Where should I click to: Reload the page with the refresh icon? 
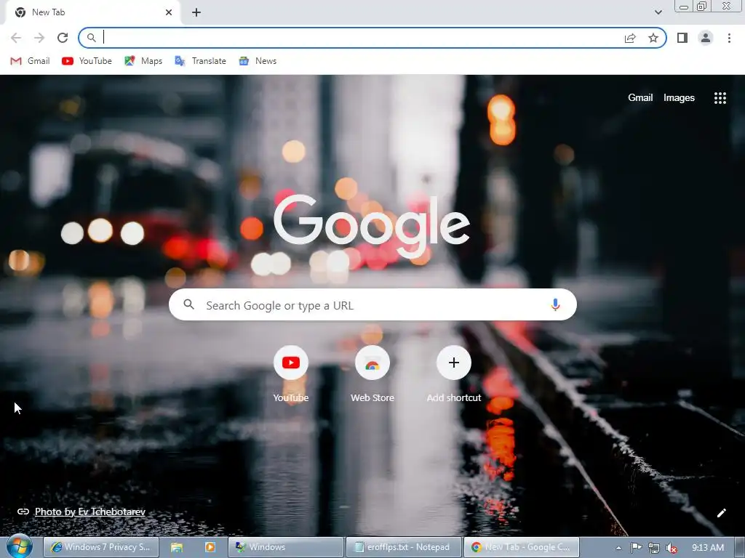[63, 38]
